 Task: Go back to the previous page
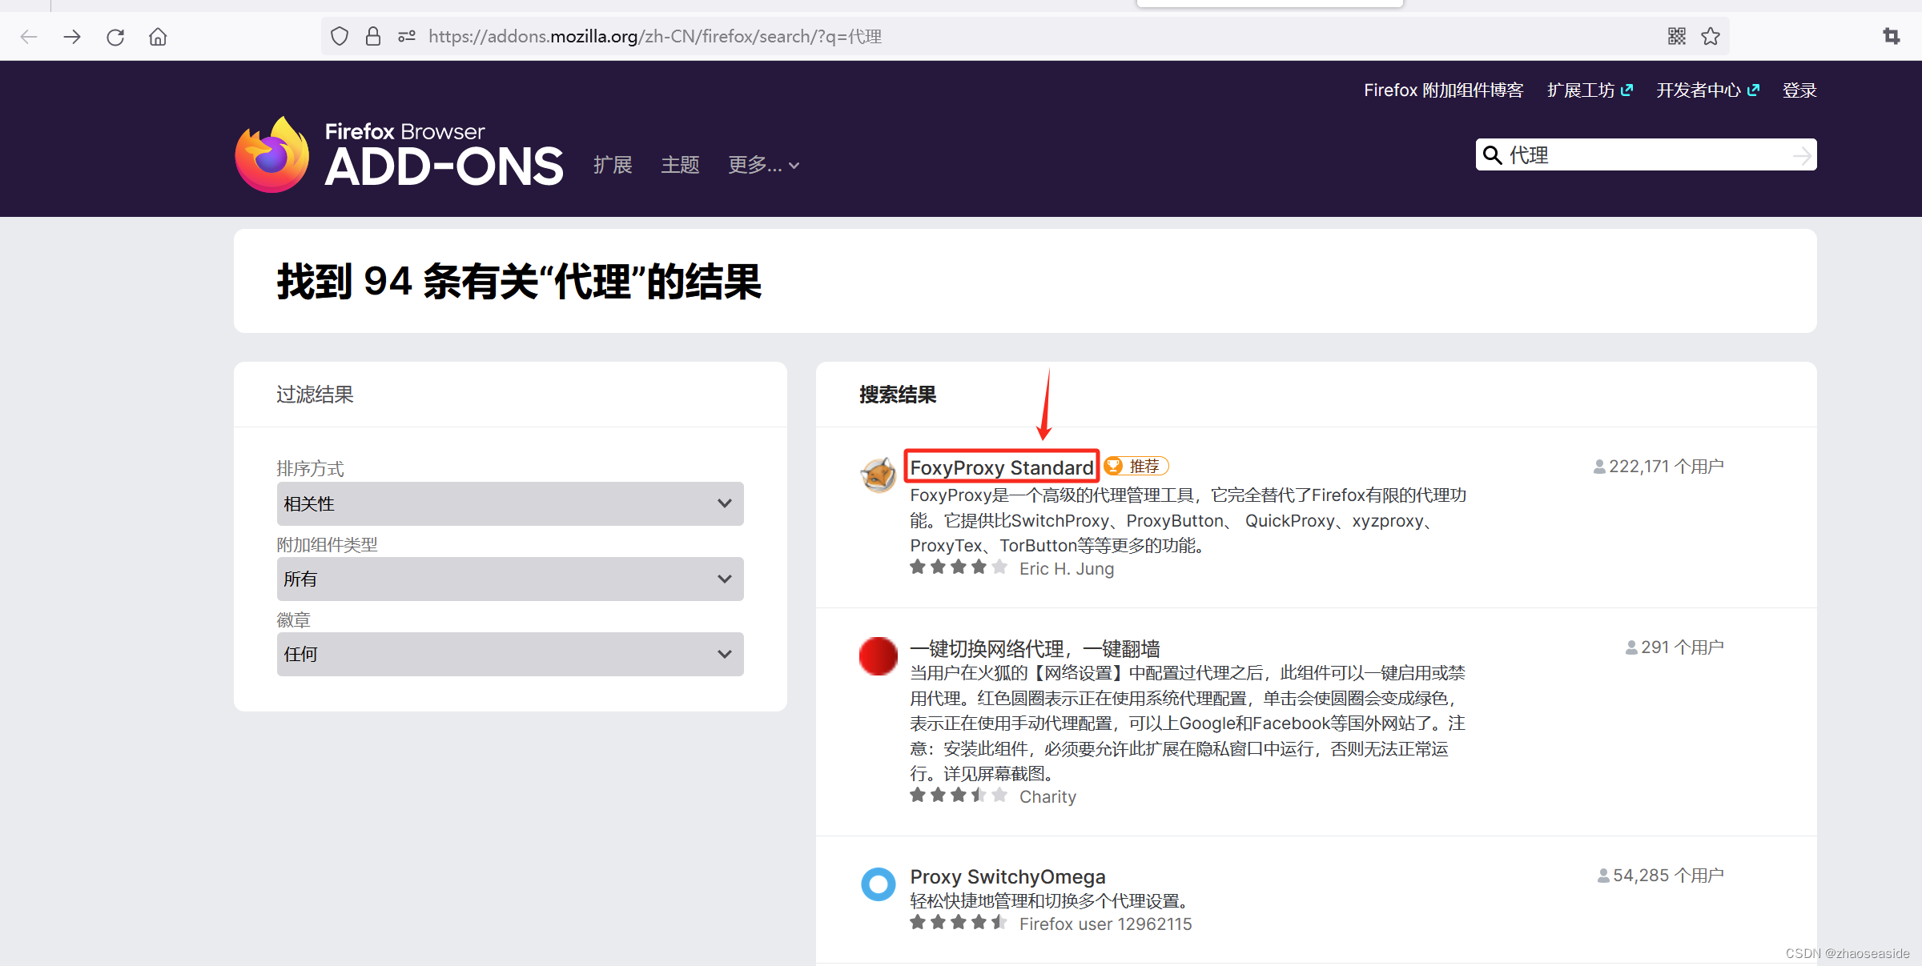click(x=29, y=37)
